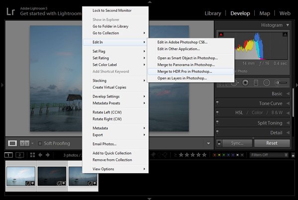
Task: Open the Filters Off dropdown
Action: pyautogui.click(x=268, y=155)
